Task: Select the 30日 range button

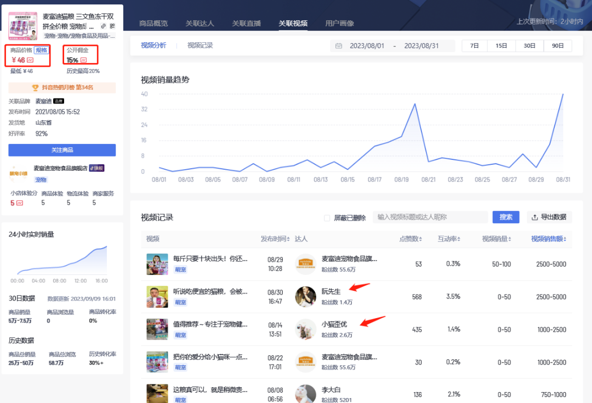Action: [530, 45]
